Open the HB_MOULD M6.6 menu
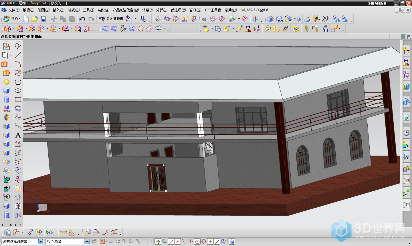The height and width of the screenshot is (246, 412). 254,10
